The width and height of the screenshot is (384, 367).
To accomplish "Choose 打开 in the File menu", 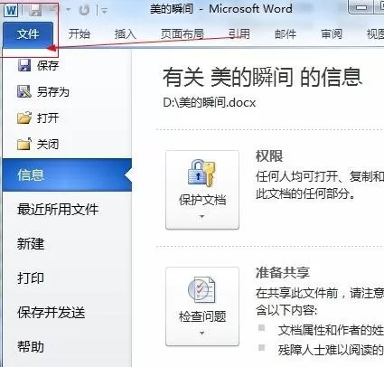I will 48,118.
